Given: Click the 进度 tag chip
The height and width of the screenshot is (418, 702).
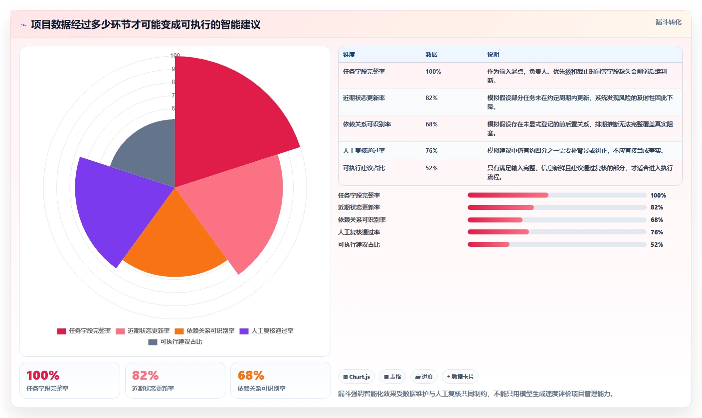Looking at the screenshot, I should [424, 377].
